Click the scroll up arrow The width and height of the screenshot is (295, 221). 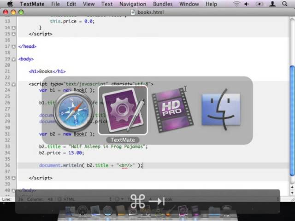click(x=292, y=187)
